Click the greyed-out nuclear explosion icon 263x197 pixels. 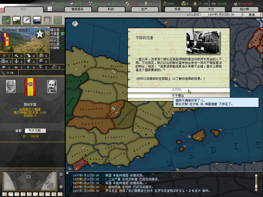(47, 20)
